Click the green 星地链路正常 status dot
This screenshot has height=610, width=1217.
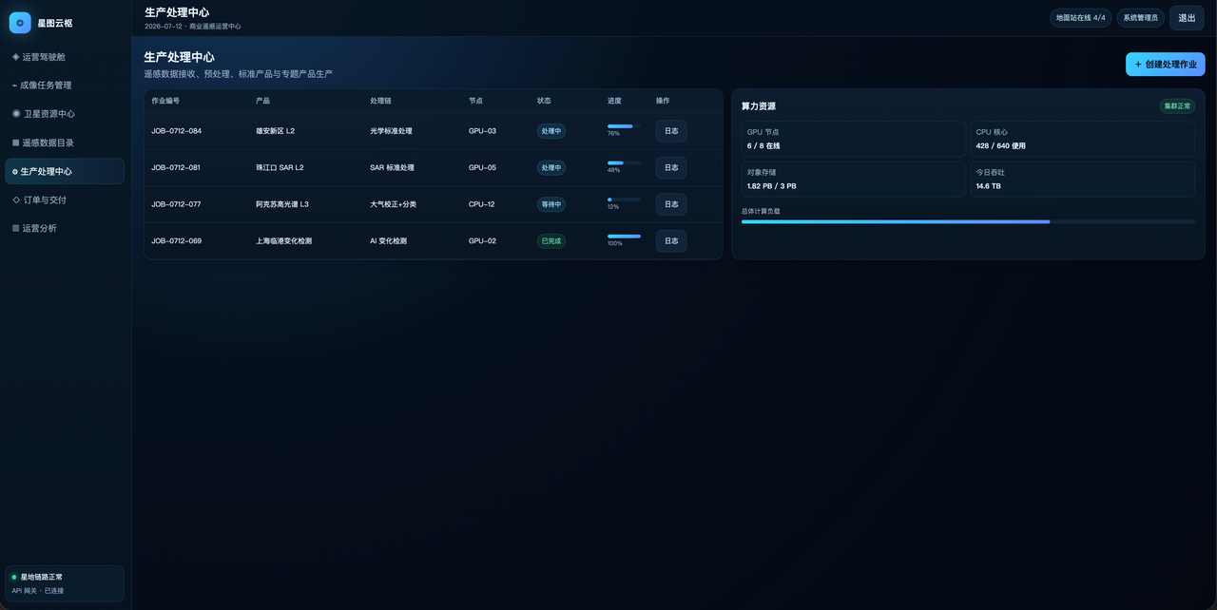[x=14, y=577]
